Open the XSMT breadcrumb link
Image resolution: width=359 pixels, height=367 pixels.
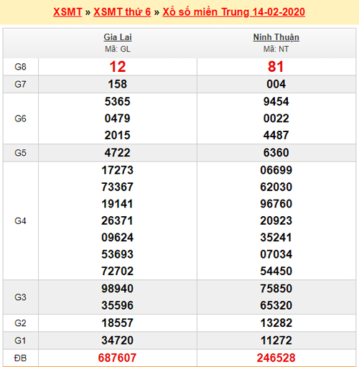tap(67, 12)
